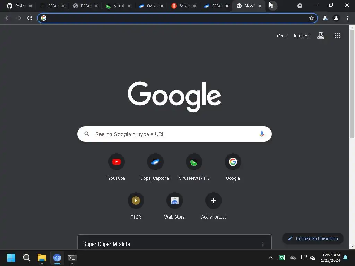Open Super Duper Module options menu
The image size is (355, 266).
(x=263, y=244)
